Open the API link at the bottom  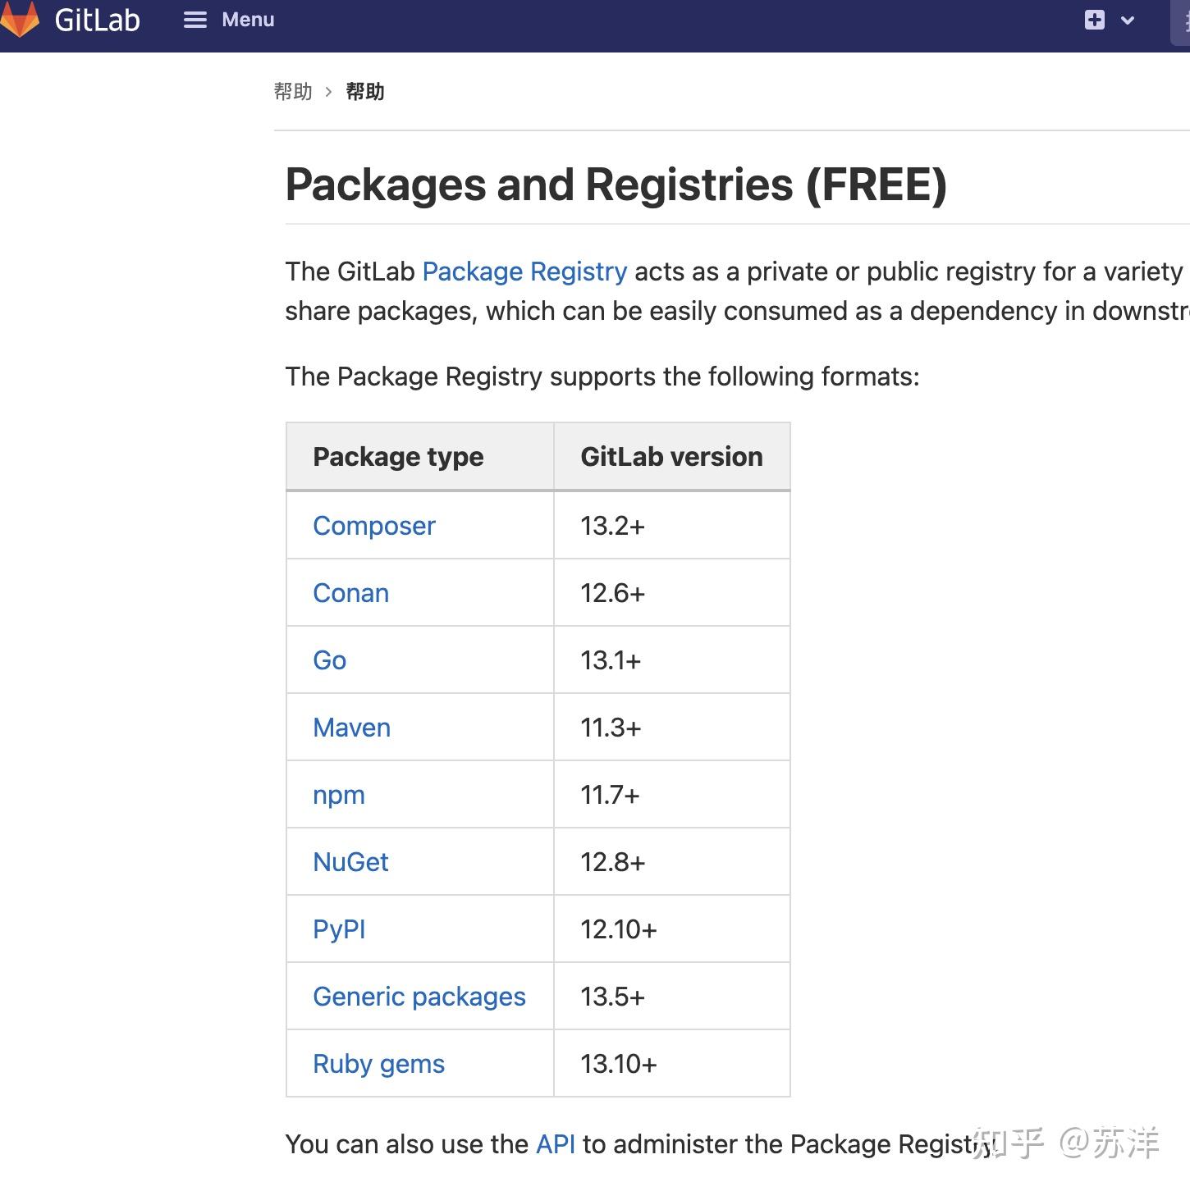554,1144
